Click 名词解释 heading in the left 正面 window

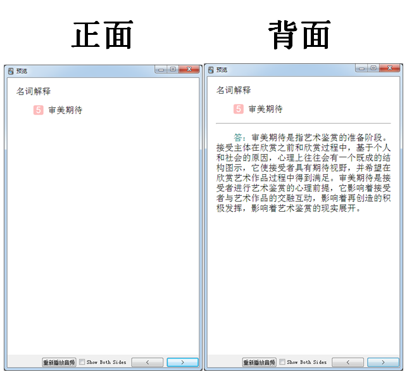34,91
